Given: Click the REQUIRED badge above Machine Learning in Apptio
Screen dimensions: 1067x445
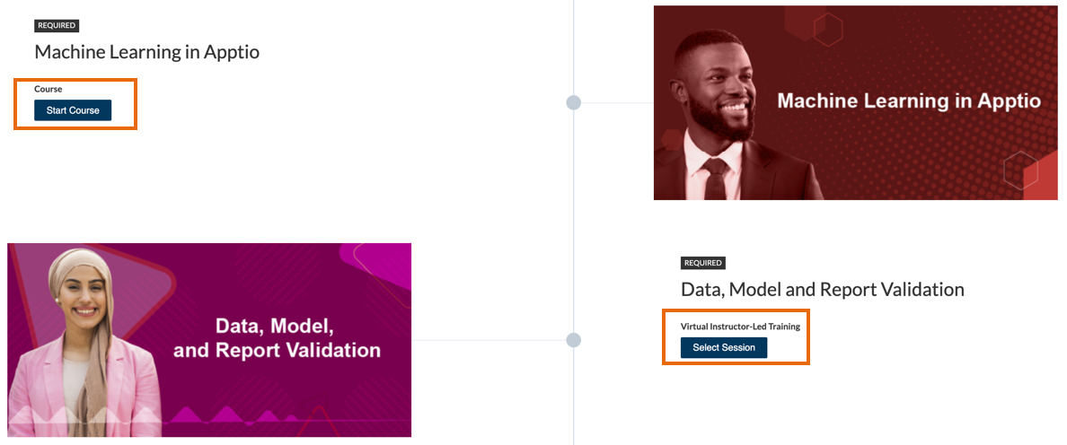Looking at the screenshot, I should tap(57, 26).
